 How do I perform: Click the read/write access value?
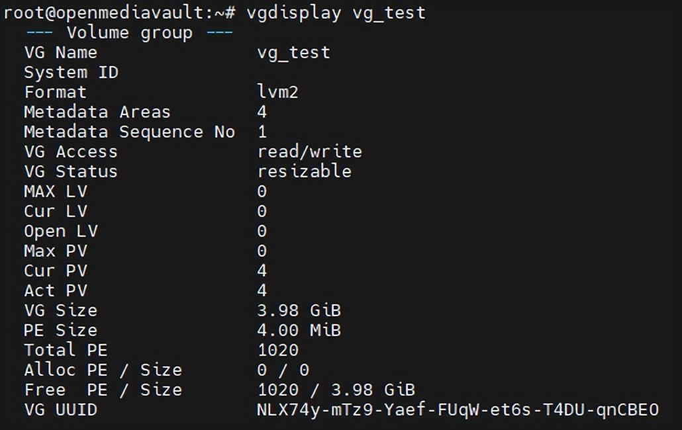(x=310, y=151)
